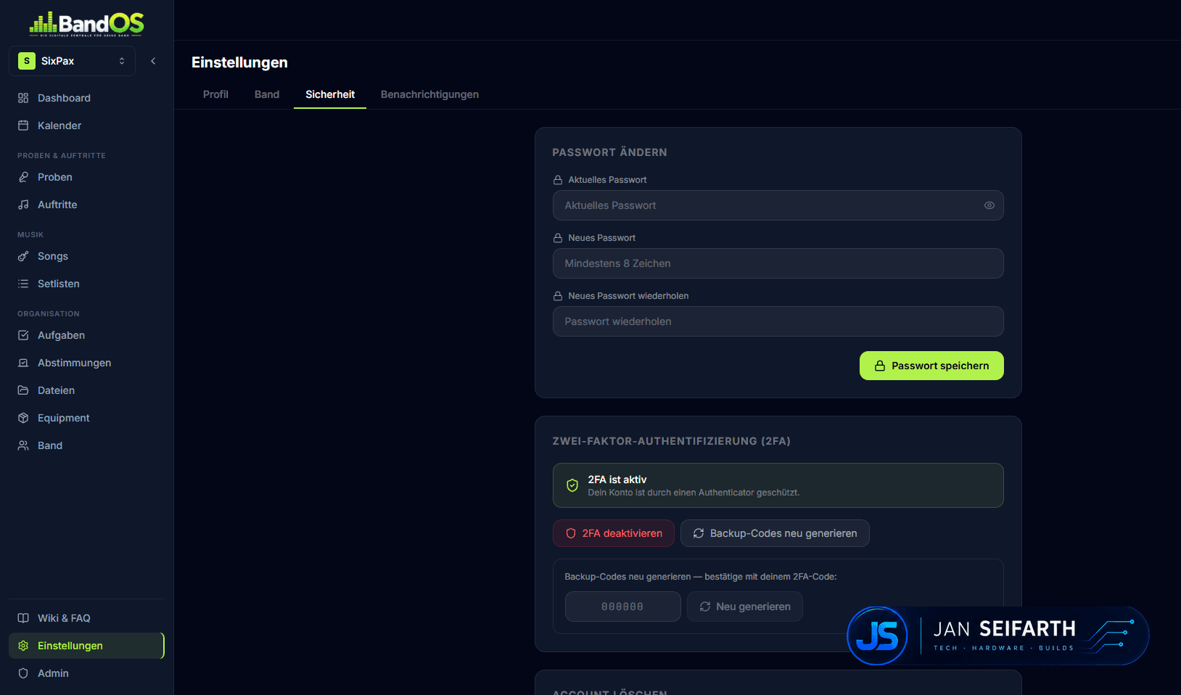The width and height of the screenshot is (1181, 695).
Task: Open Dashboard via its grid icon
Action: 23,98
